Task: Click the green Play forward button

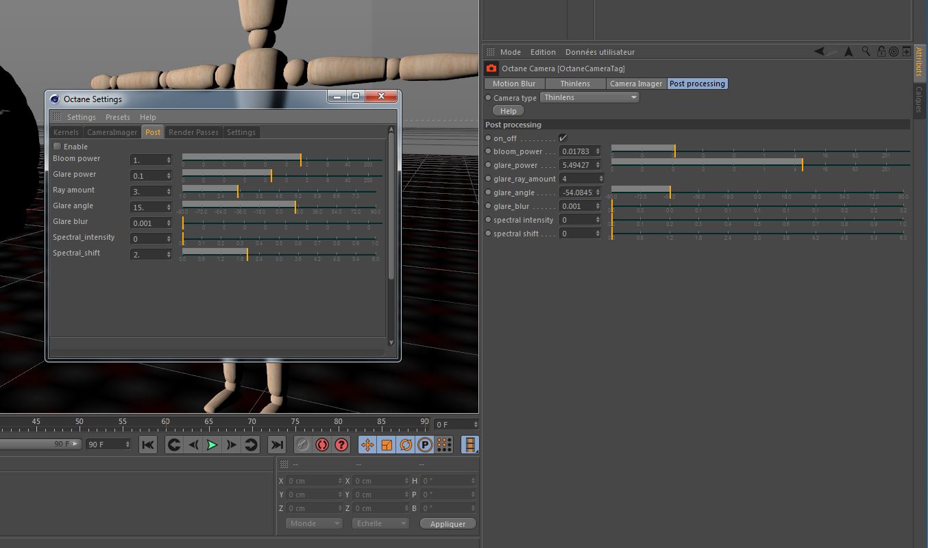Action: (x=212, y=445)
